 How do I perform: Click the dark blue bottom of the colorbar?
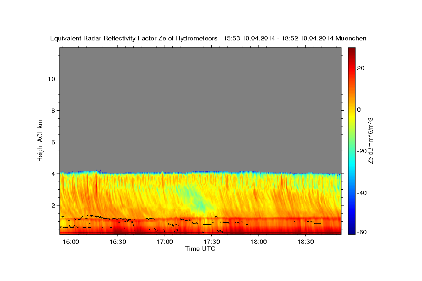pyautogui.click(x=352, y=231)
